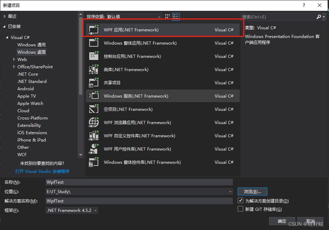Viewport: 329px width, 230px height.
Task: Select 最近 in the left sidebar
Action: tap(11, 16)
